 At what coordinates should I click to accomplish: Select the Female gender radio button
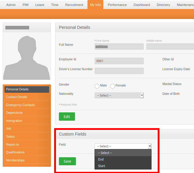point(112,86)
